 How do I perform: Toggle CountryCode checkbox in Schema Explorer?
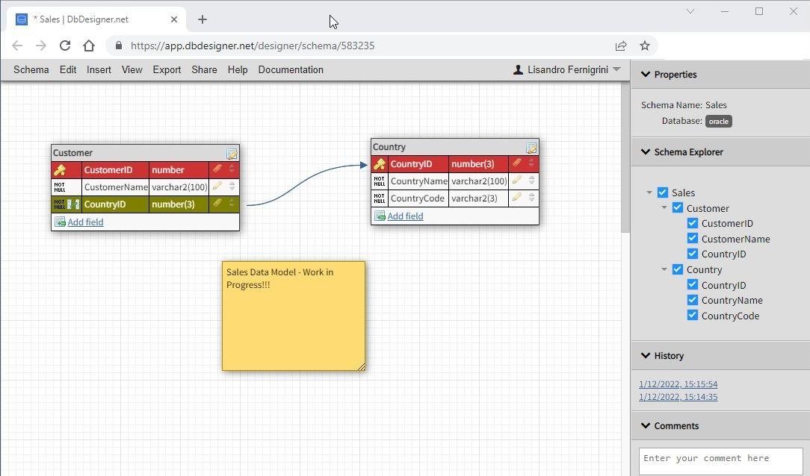point(692,315)
